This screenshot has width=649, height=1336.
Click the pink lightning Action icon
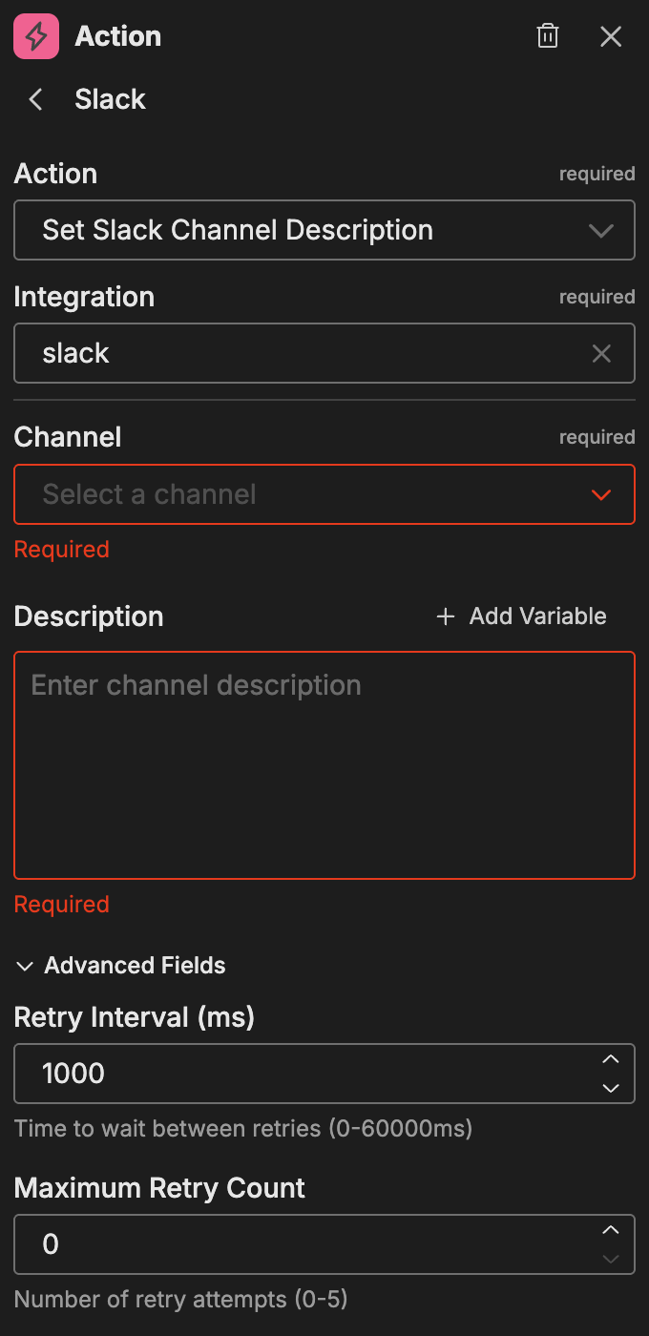35,37
